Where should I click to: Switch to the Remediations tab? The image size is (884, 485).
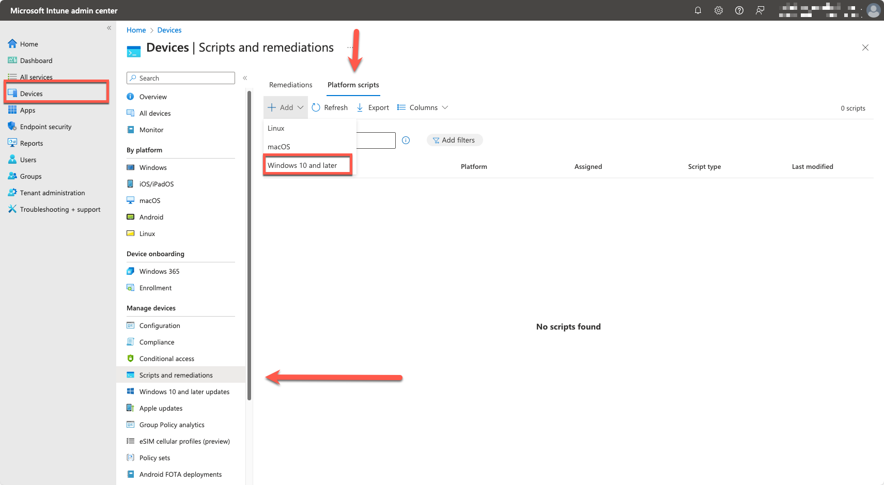(x=290, y=85)
